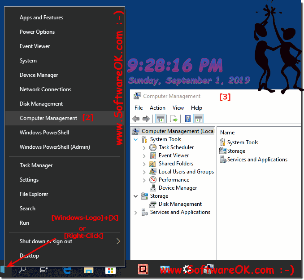Image resolution: width=304 pixels, height=280 pixels.
Task: Click the Shared Folders icon in tree
Action: [x=152, y=164]
